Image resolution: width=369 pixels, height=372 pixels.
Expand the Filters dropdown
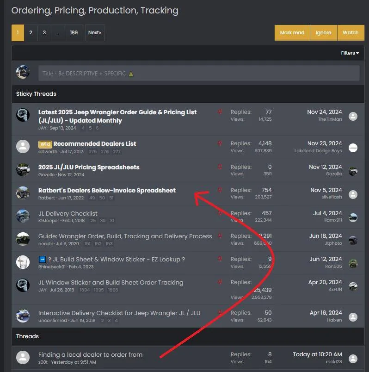click(350, 53)
